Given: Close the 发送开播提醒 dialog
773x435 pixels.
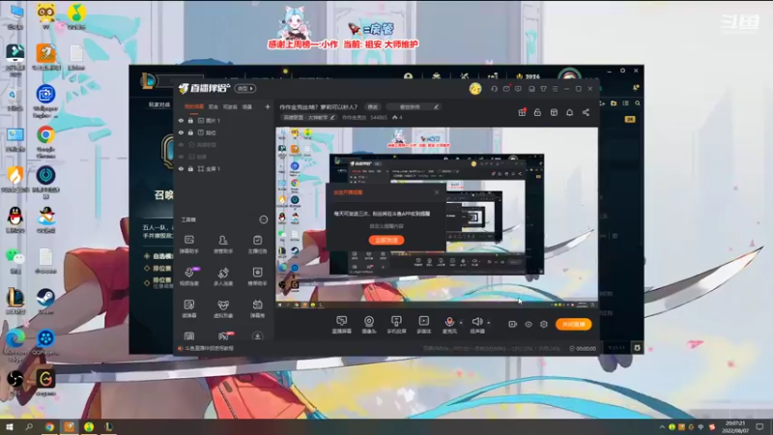Looking at the screenshot, I should click(437, 192).
